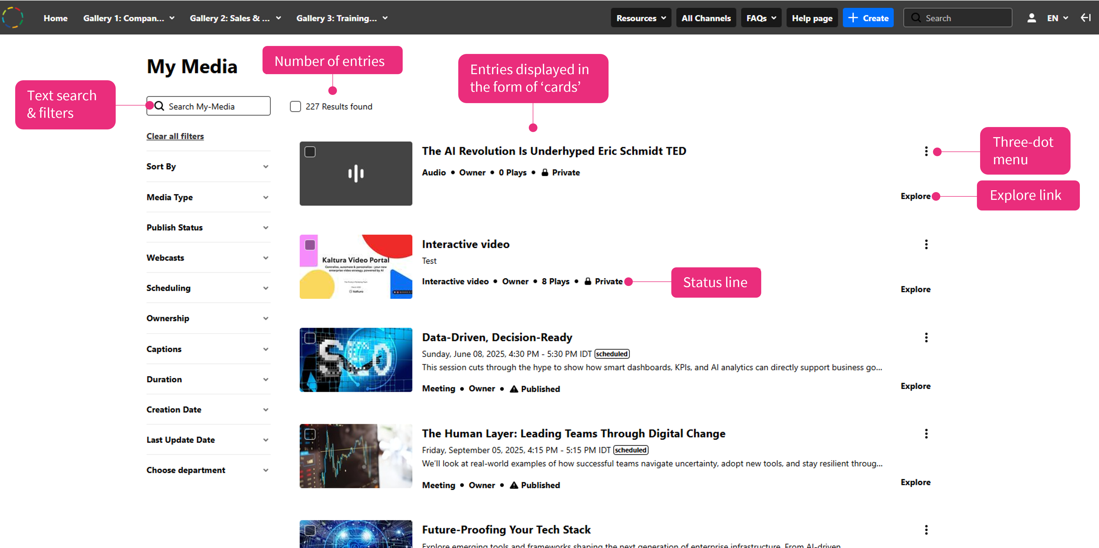1099x548 pixels.
Task: Click the site logo at top left
Action: [x=13, y=18]
